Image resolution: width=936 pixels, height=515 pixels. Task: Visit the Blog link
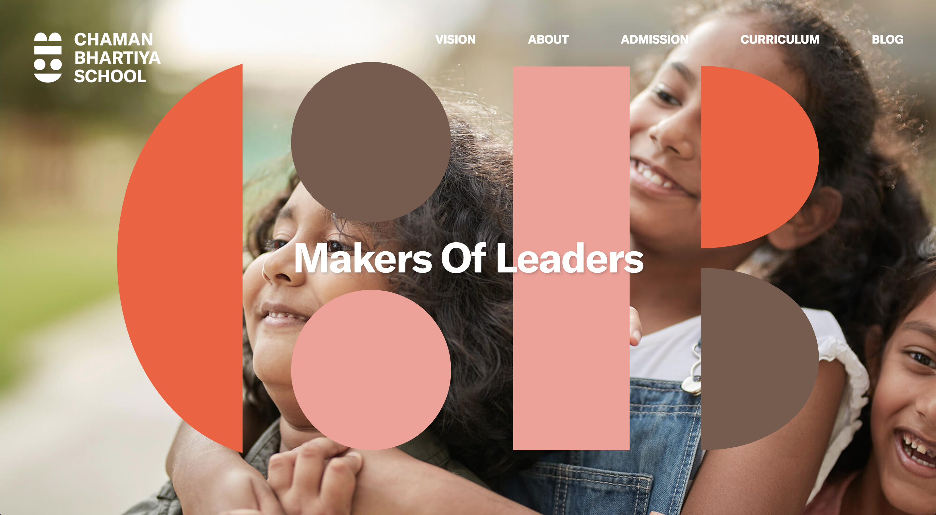coord(887,39)
